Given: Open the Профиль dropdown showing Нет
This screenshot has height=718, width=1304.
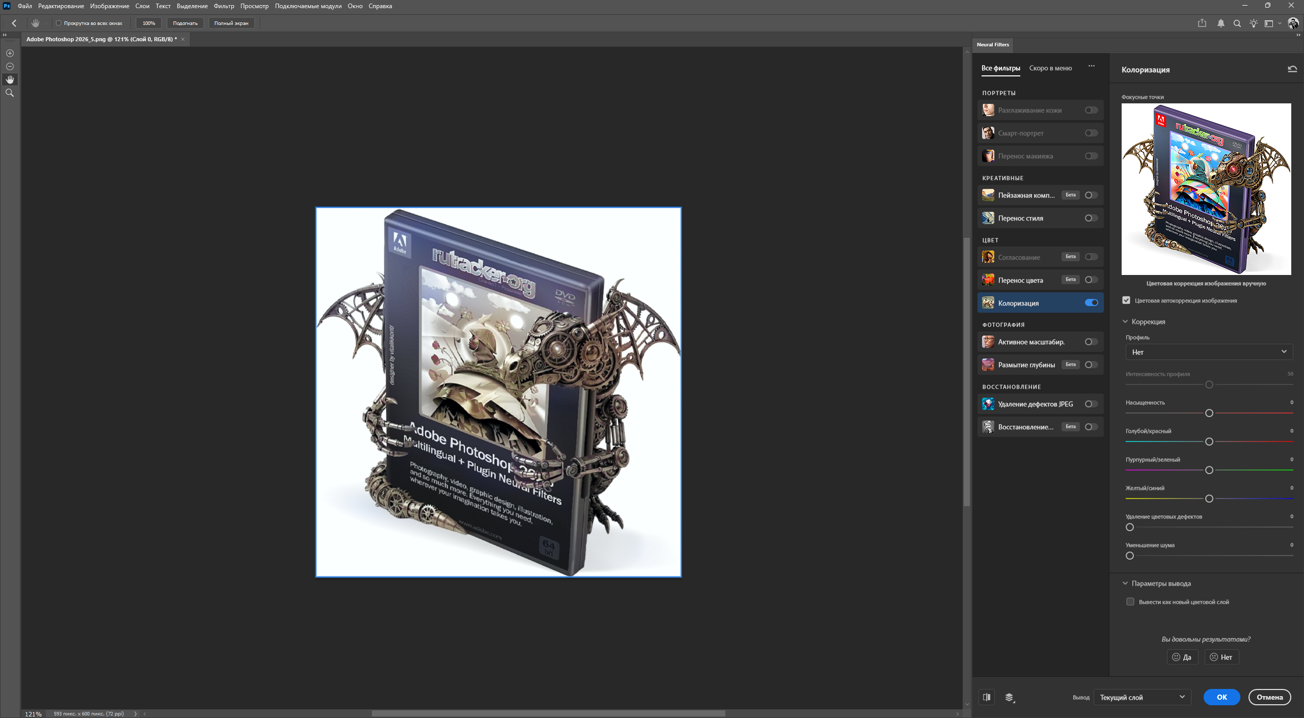Looking at the screenshot, I should [x=1209, y=352].
